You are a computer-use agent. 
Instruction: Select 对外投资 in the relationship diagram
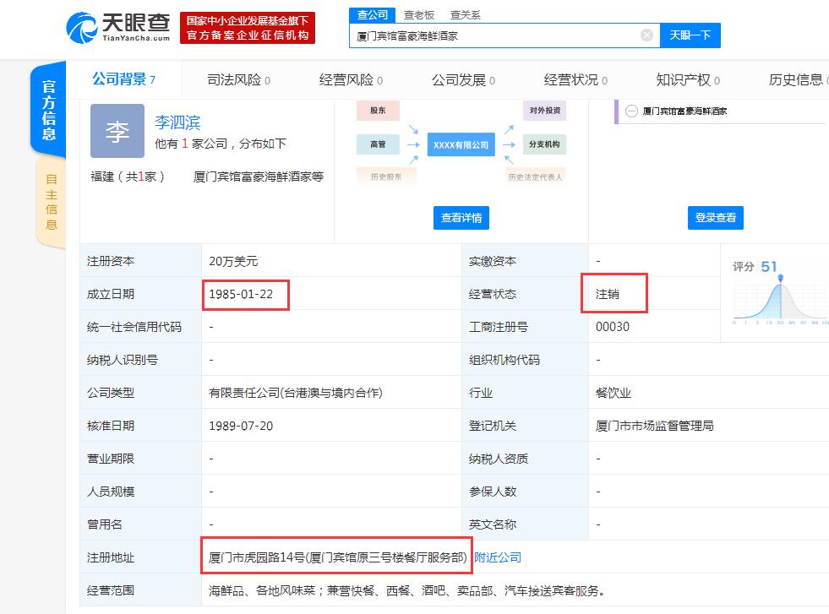coord(544,111)
